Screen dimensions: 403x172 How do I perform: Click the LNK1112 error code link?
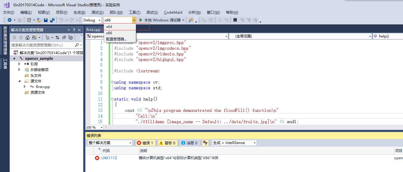tap(109, 158)
